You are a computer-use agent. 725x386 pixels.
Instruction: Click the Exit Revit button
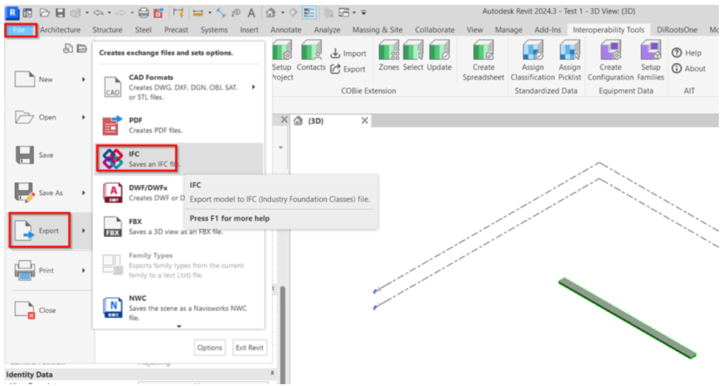pos(250,348)
